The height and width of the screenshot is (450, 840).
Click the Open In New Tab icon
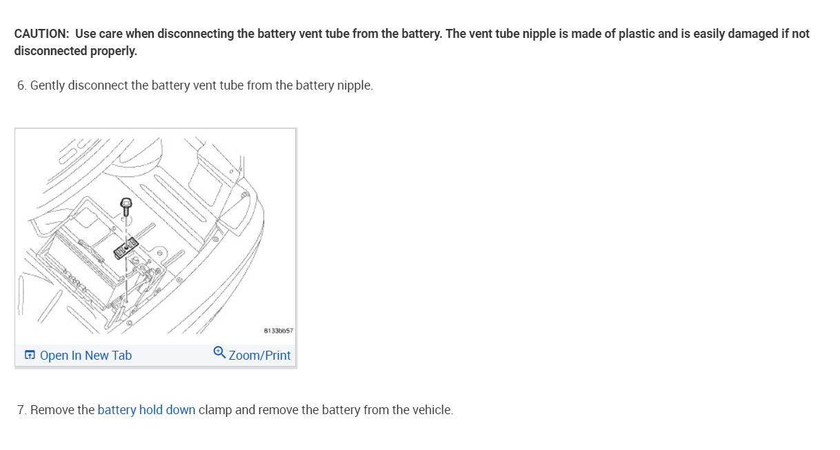coord(30,356)
